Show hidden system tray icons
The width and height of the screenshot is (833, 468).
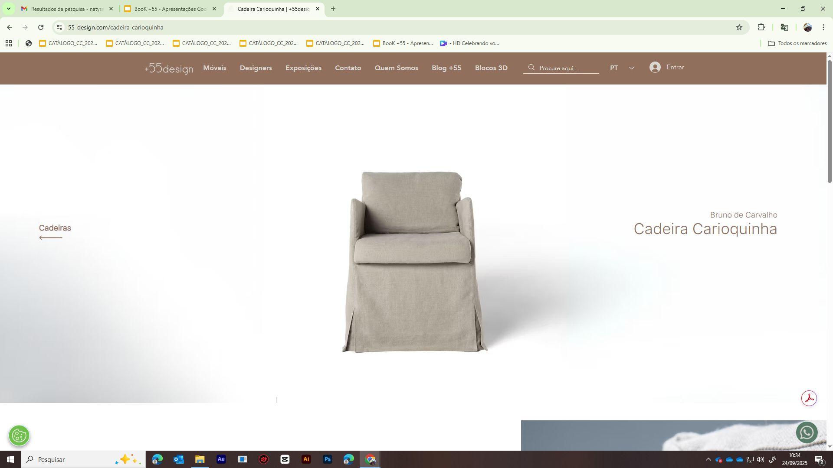tap(708, 459)
